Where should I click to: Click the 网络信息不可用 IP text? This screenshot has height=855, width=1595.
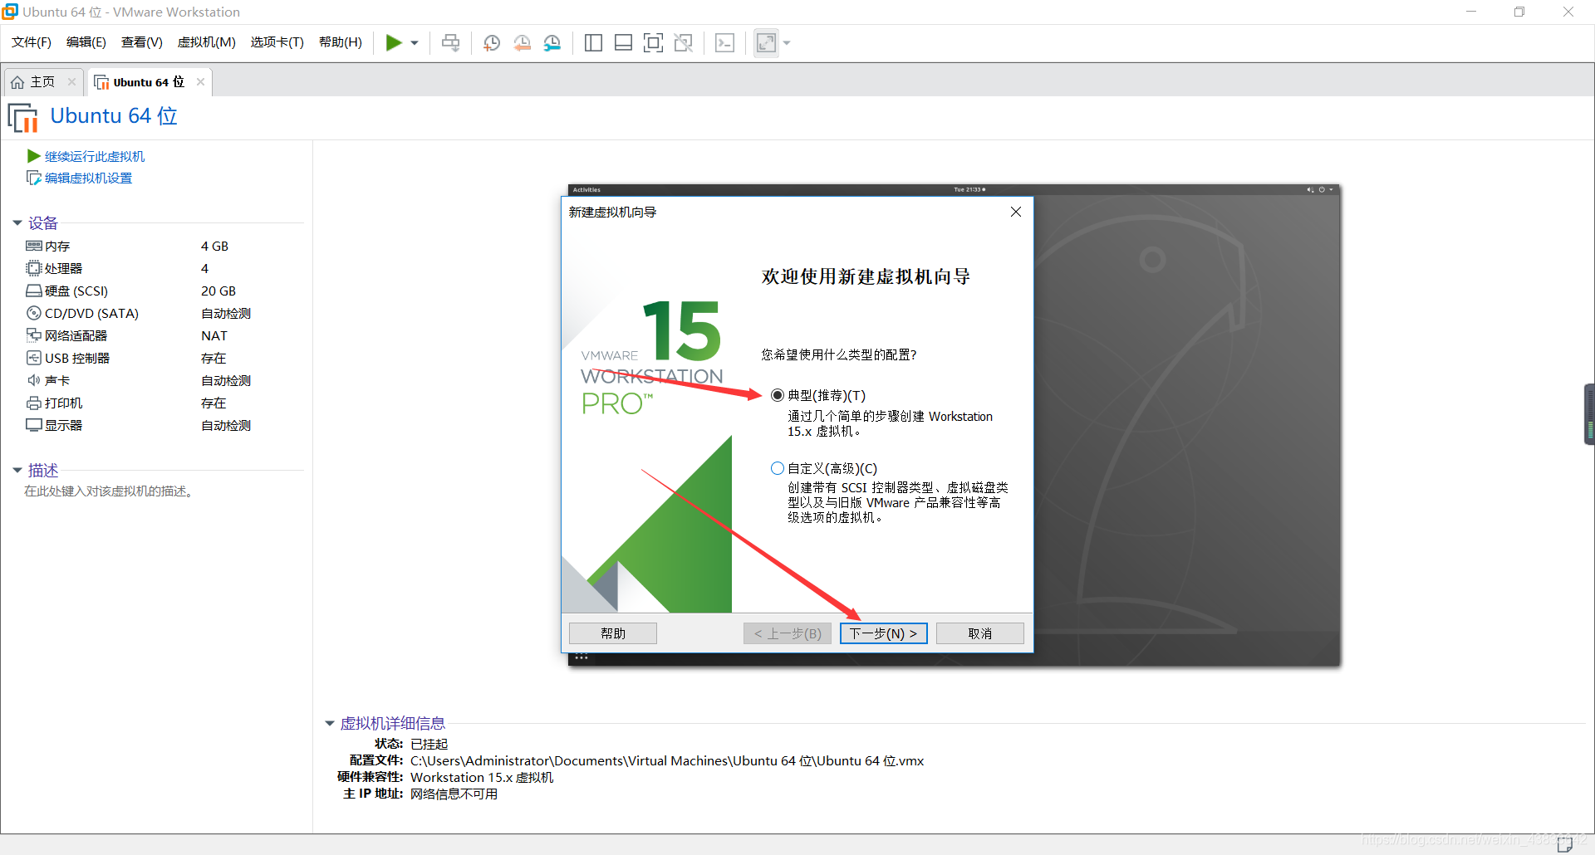tap(454, 794)
